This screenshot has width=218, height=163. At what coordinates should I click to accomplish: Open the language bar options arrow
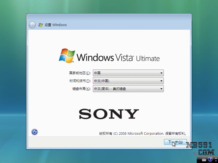216,161
